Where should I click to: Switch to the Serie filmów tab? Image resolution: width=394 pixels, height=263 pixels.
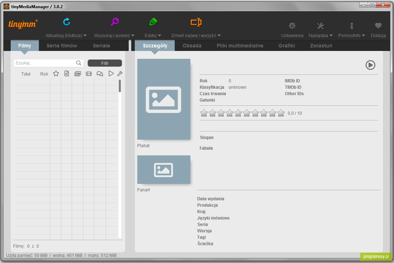(x=62, y=46)
